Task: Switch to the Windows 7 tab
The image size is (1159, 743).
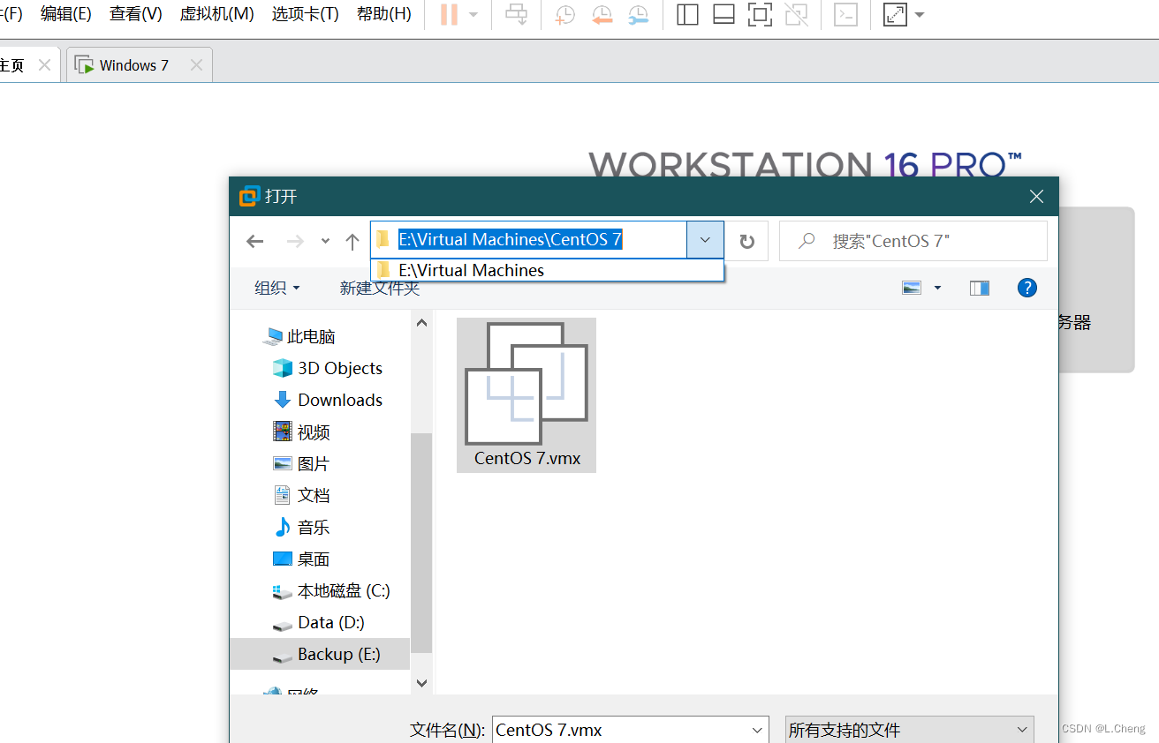Action: click(x=133, y=64)
